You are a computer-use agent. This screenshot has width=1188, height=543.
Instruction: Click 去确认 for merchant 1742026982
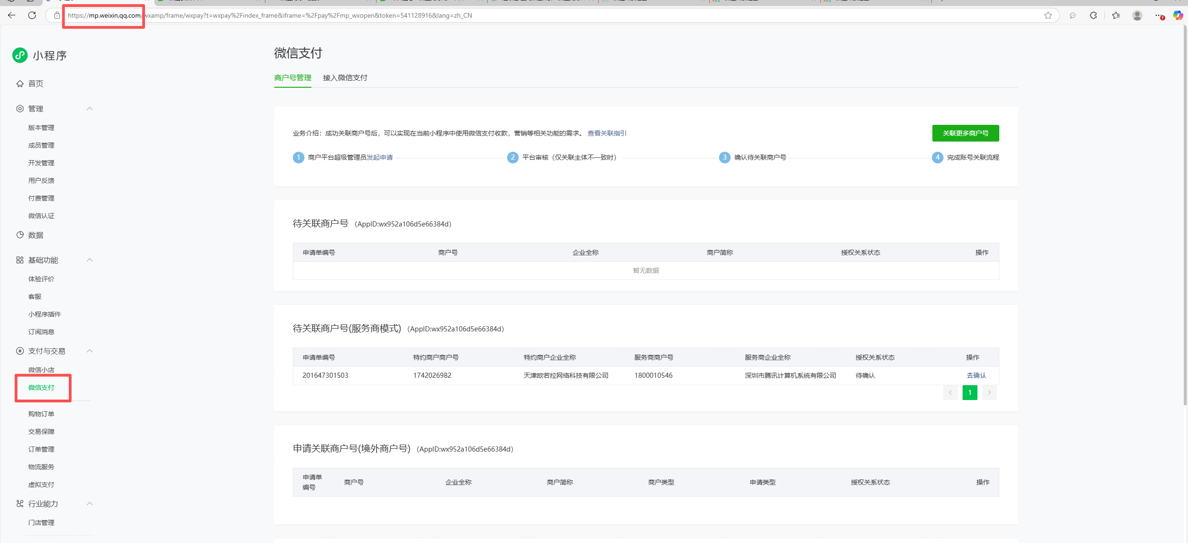click(x=976, y=375)
